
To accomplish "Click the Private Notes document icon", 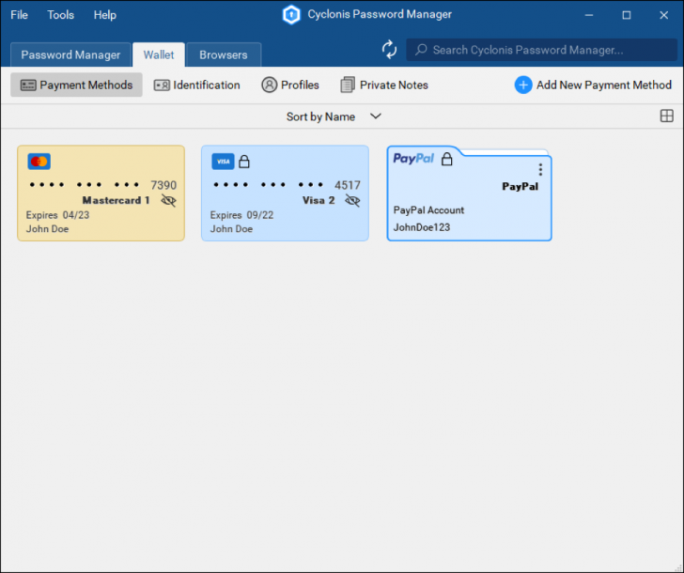I will [348, 85].
